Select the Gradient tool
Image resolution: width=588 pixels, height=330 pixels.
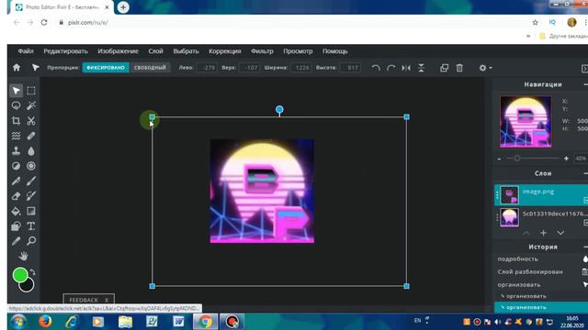pyautogui.click(x=31, y=211)
